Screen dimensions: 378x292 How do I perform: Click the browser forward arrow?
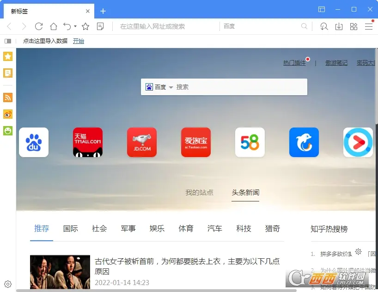(x=24, y=26)
